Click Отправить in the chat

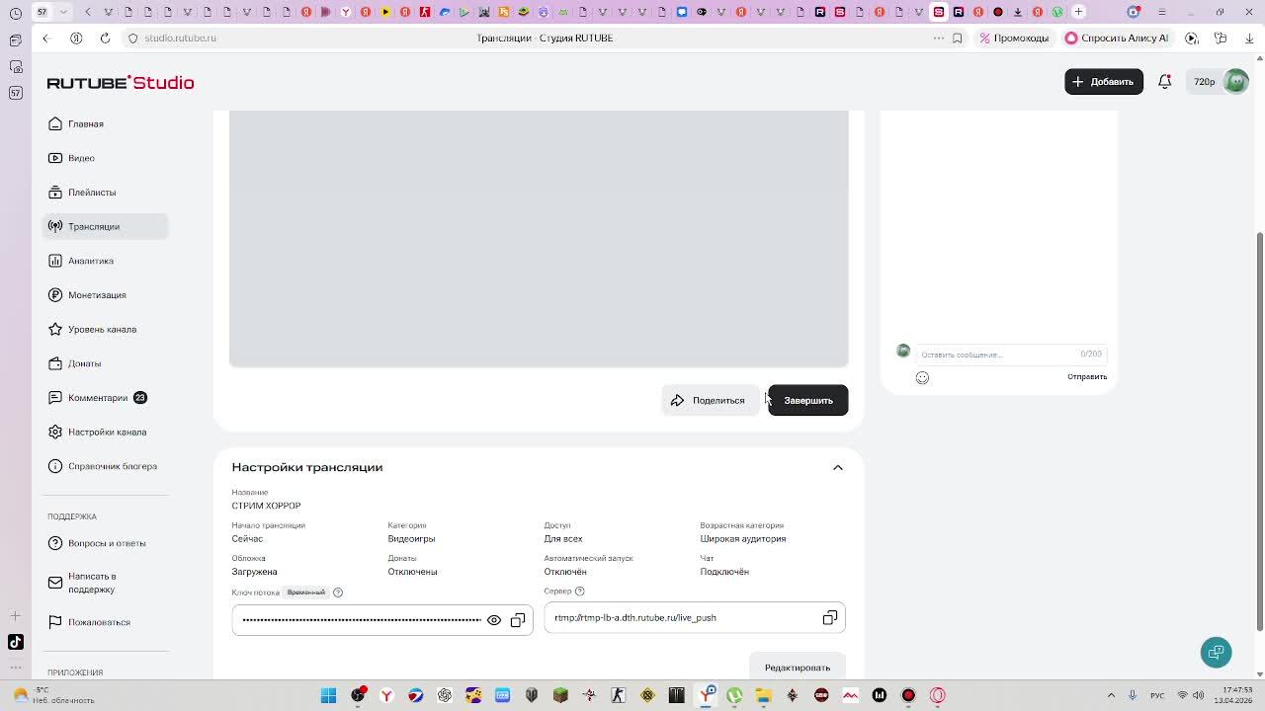pos(1087,377)
